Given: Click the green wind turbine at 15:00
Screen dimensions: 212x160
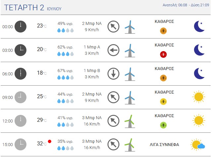Looking at the screenshot, I should (130, 145).
